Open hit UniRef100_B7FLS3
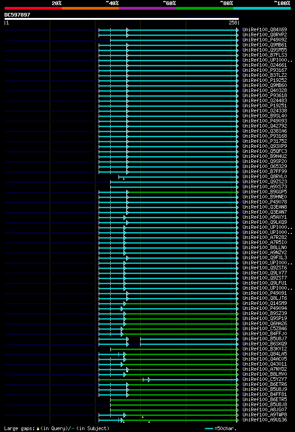This screenshot has width=295, height=432. (x=265, y=55)
